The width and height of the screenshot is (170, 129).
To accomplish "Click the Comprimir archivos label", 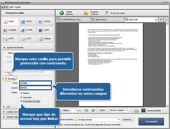I will click(94, 13).
